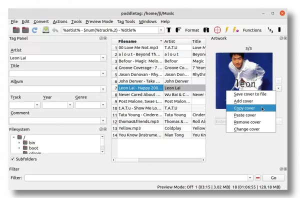Sort by the Artist column header
The height and width of the screenshot is (198, 300).
[177, 41]
